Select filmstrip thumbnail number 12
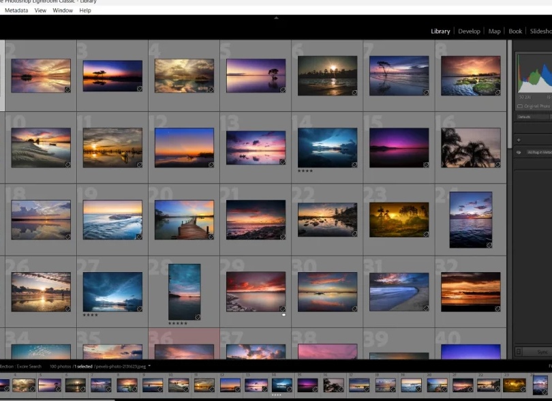This screenshot has height=401, width=552. click(x=230, y=385)
